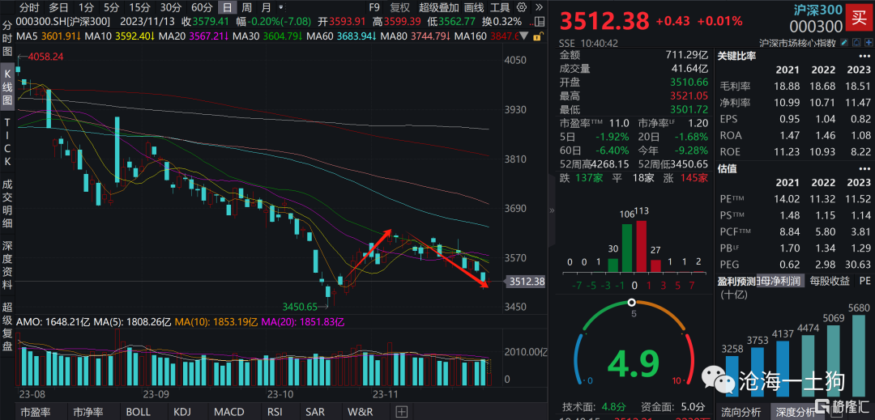Select the BOLL indicator tab
Image resolution: width=875 pixels, height=420 pixels.
coord(139,412)
